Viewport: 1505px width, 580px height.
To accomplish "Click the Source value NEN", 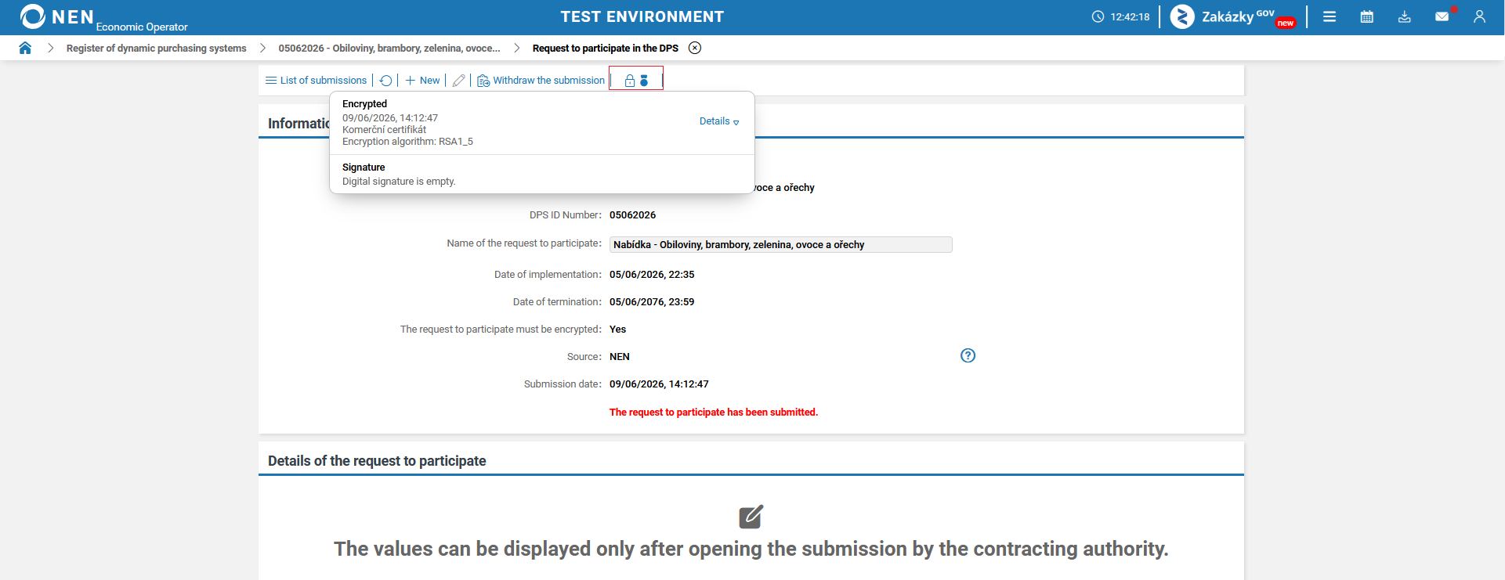I will 620,356.
